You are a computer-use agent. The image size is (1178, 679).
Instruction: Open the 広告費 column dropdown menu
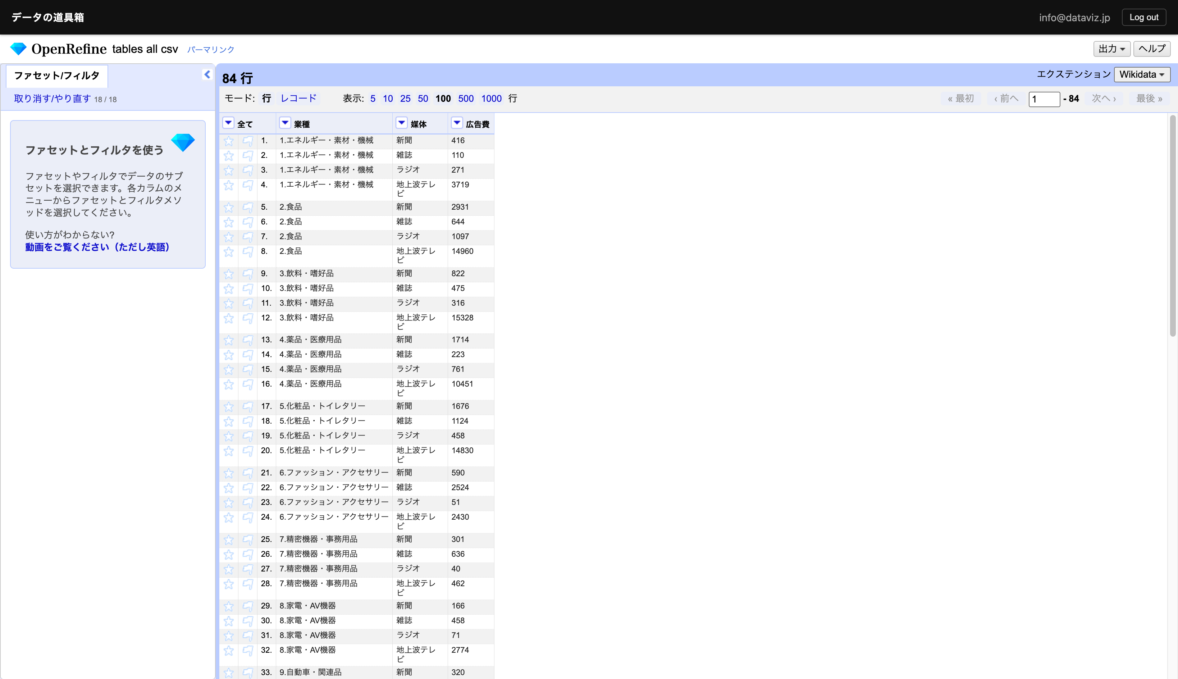tap(457, 123)
